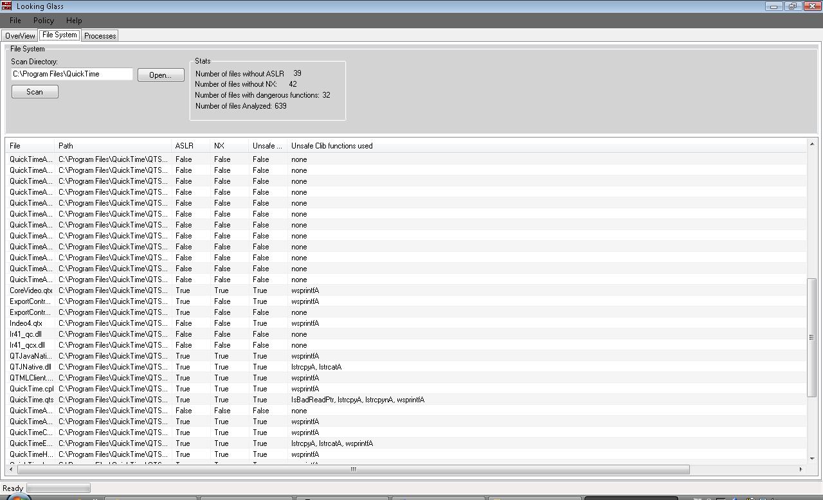The height and width of the screenshot is (500, 823).
Task: Click inside the Scan Directory text field
Action: pyautogui.click(x=71, y=74)
